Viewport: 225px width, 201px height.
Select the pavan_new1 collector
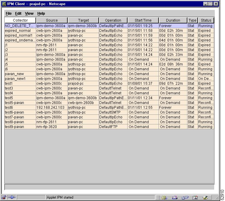109,79
